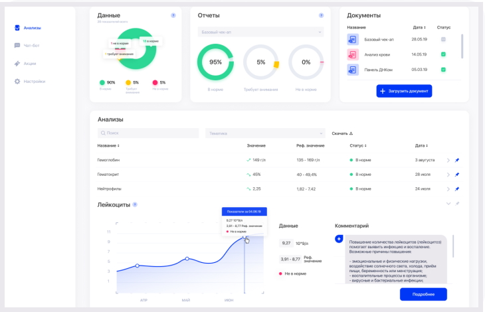Collapse the Лейкоциты section chevron

(448, 204)
